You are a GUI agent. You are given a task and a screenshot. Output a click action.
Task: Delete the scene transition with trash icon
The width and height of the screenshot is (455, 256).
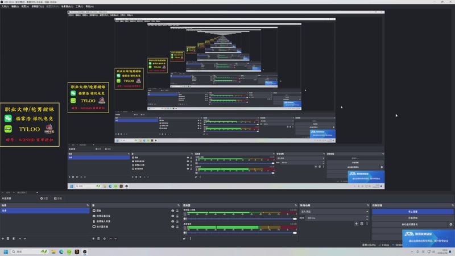click(x=362, y=224)
